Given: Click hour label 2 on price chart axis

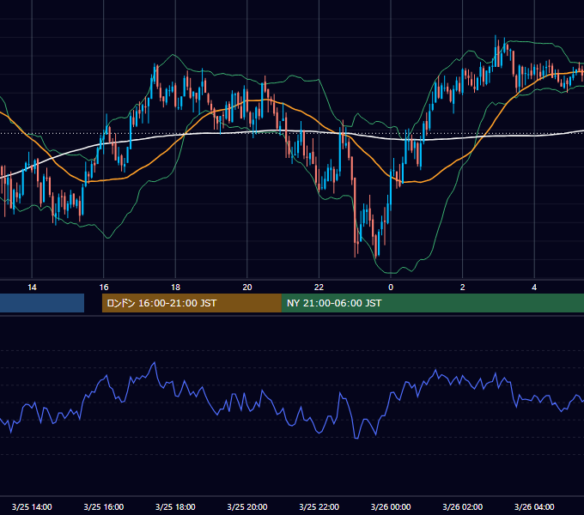Looking at the screenshot, I should point(463,288).
